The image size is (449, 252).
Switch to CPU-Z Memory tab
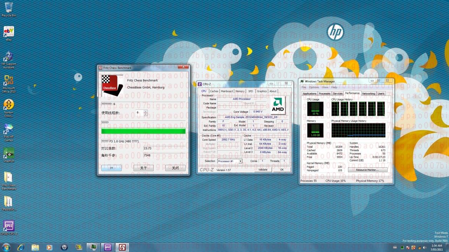(240, 91)
